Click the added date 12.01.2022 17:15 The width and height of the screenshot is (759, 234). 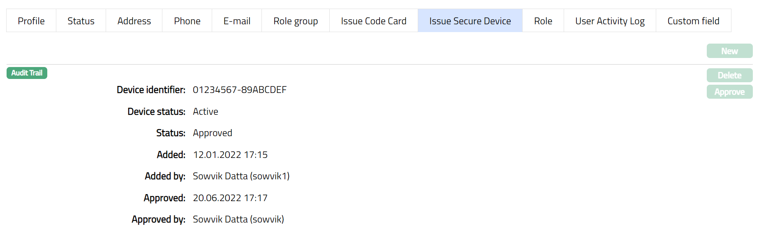230,155
